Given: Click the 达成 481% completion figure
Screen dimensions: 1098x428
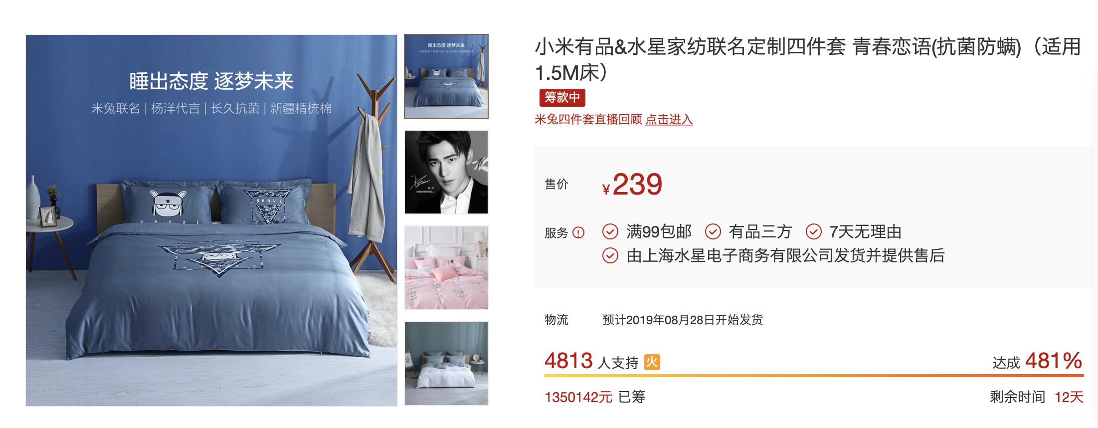Looking at the screenshot, I should pyautogui.click(x=1037, y=361).
